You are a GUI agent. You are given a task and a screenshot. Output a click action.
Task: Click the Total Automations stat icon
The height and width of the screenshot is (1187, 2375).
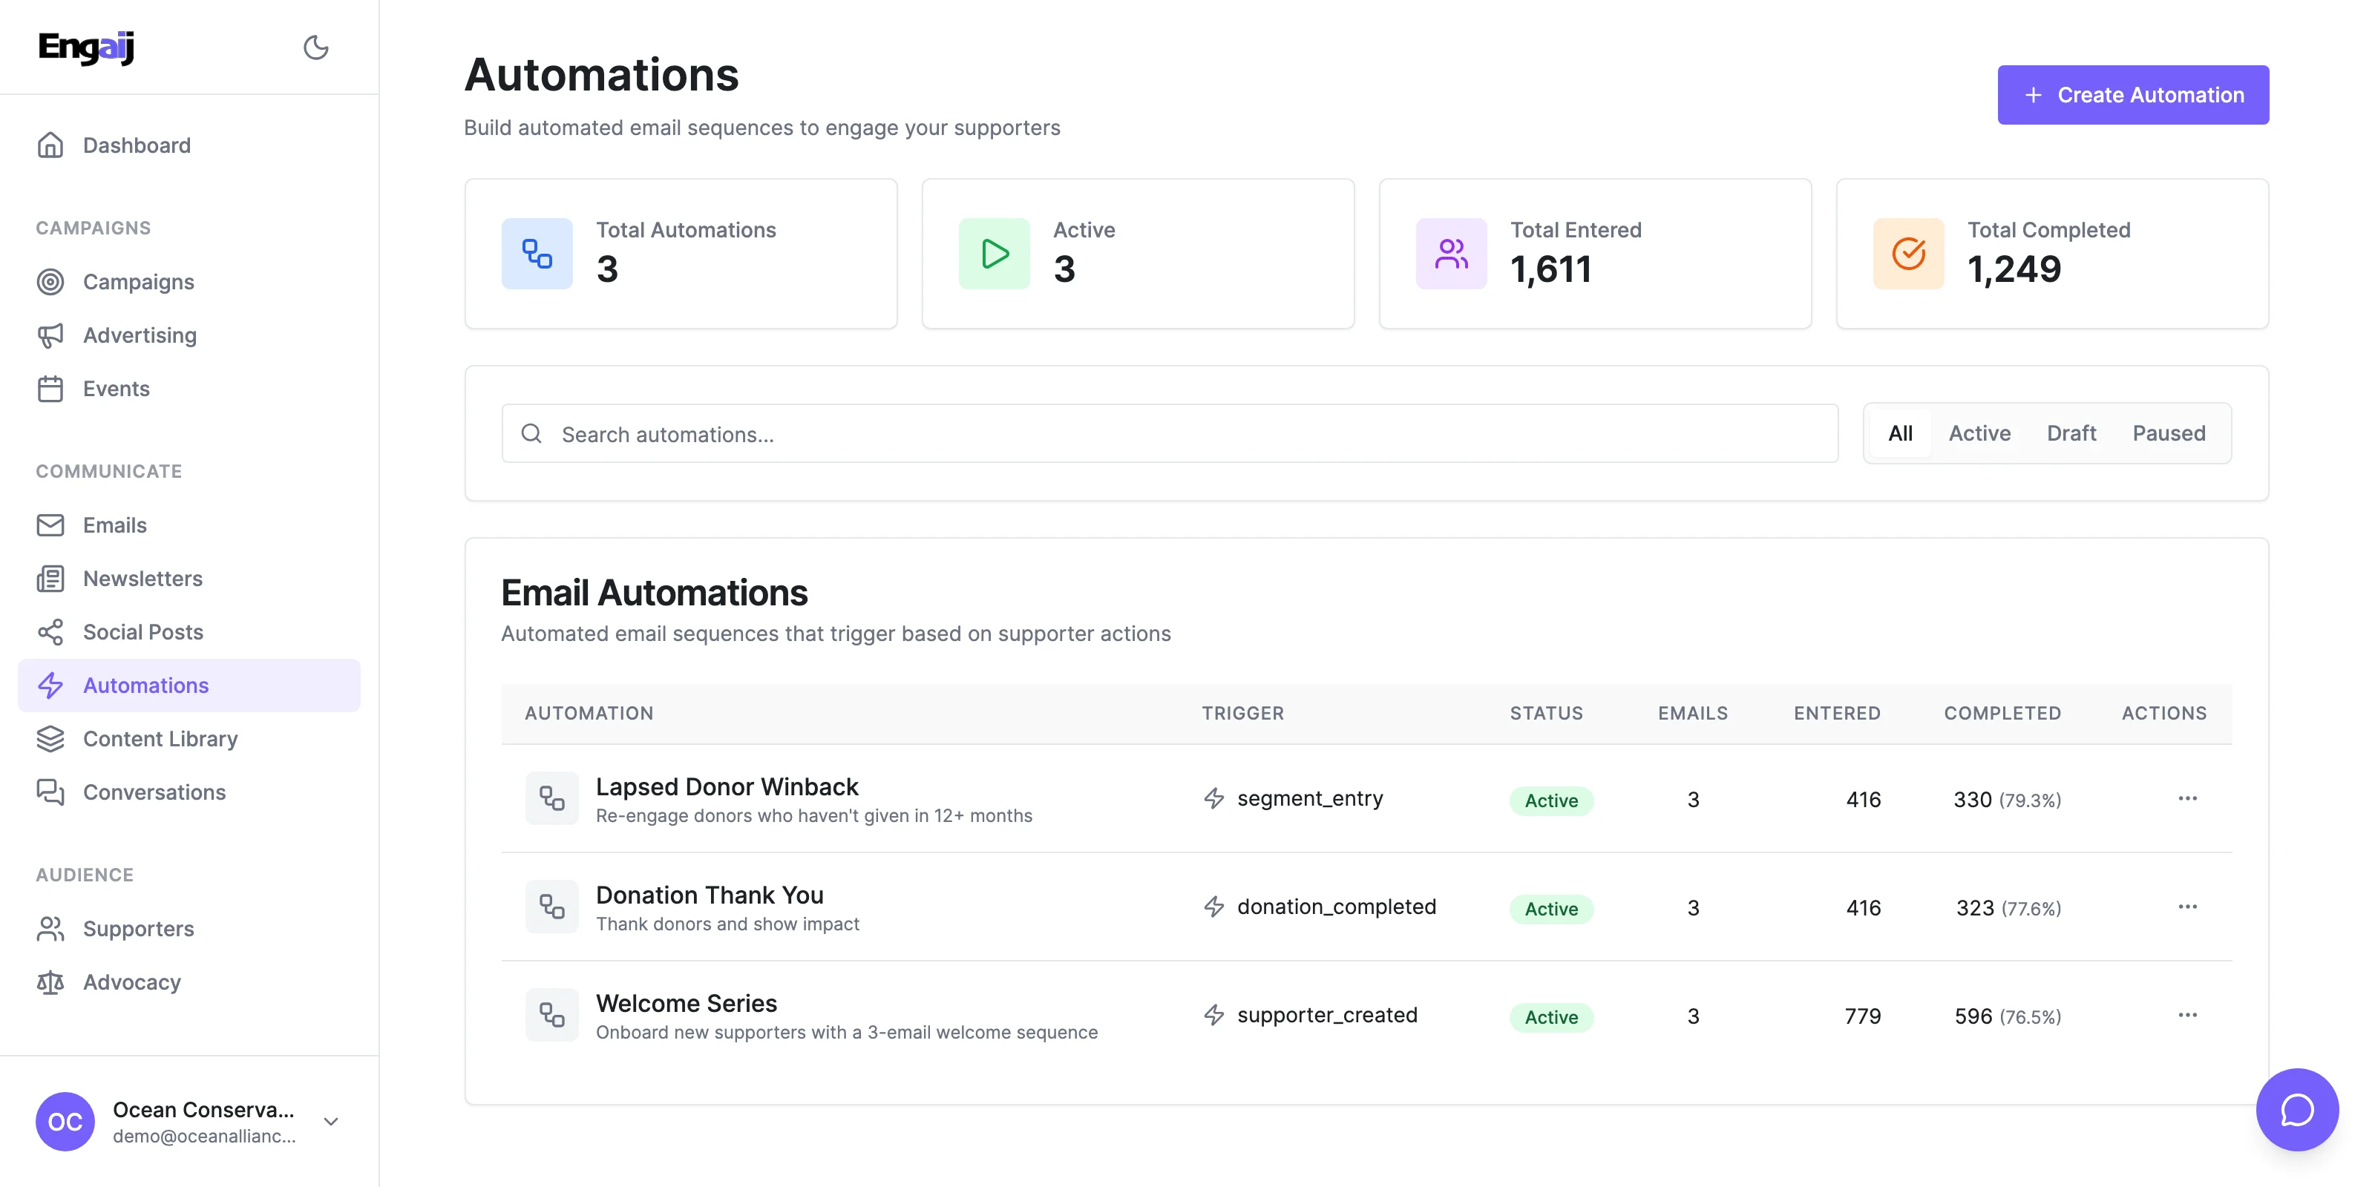537,254
